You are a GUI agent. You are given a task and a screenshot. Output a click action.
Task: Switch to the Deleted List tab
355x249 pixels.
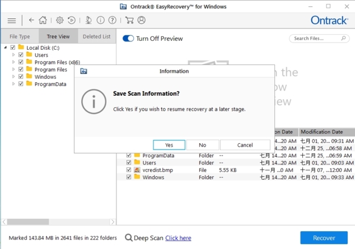click(x=97, y=36)
